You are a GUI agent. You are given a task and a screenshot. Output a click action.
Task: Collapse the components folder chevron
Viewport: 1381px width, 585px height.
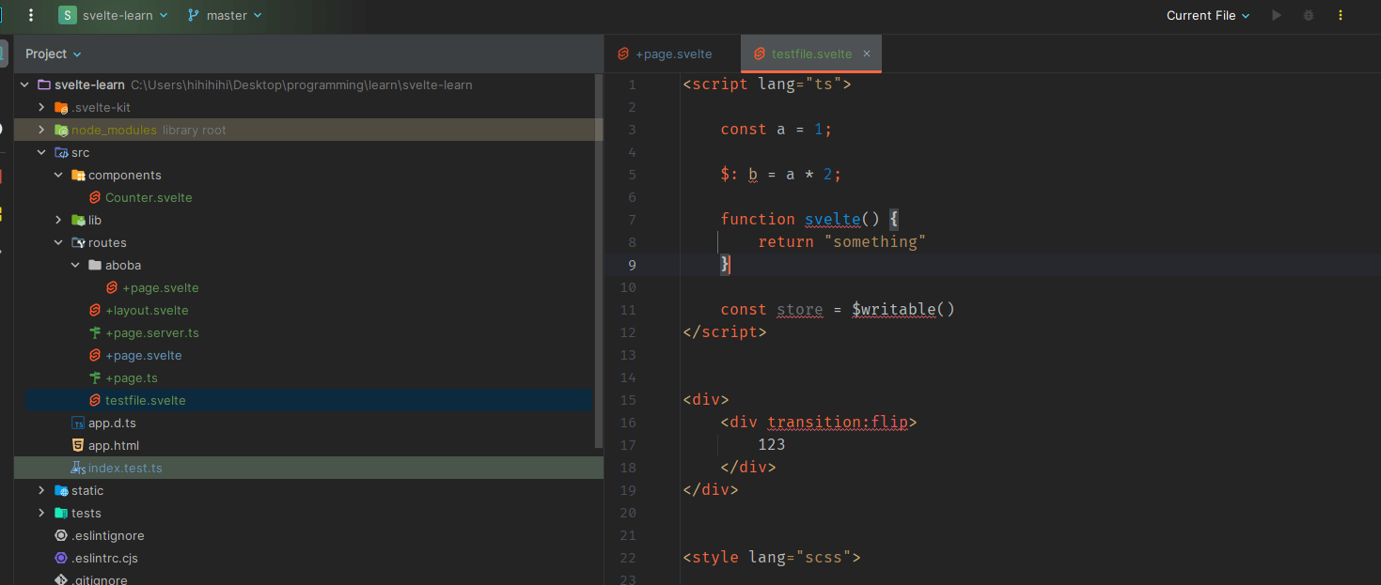(58, 175)
